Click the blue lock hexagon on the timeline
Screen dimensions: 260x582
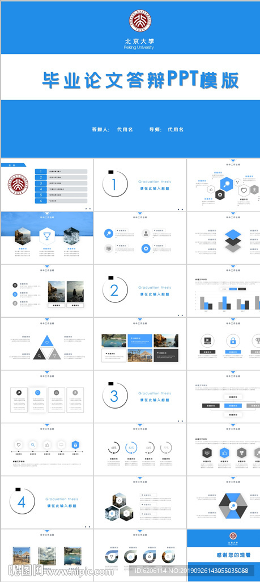75,444
